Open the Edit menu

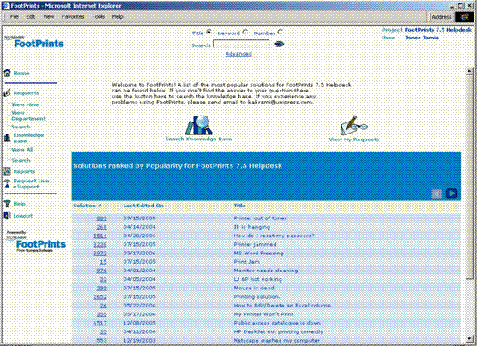(x=30, y=17)
